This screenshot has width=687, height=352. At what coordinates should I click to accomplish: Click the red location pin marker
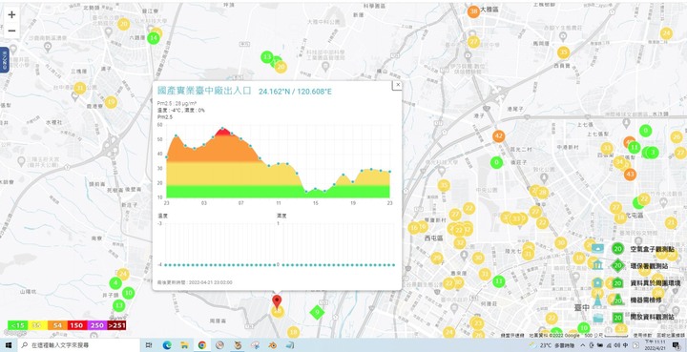[x=277, y=302]
